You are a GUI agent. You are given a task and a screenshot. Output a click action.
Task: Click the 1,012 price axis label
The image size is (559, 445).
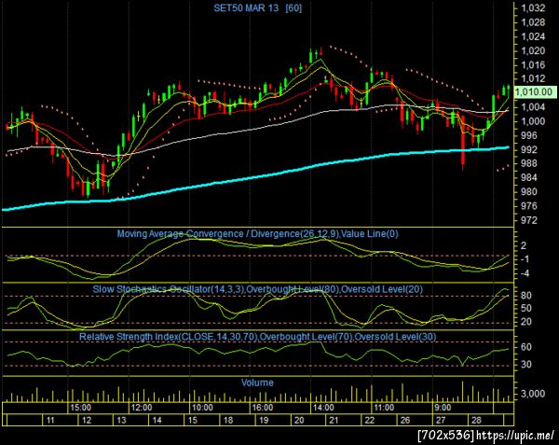[x=533, y=78]
